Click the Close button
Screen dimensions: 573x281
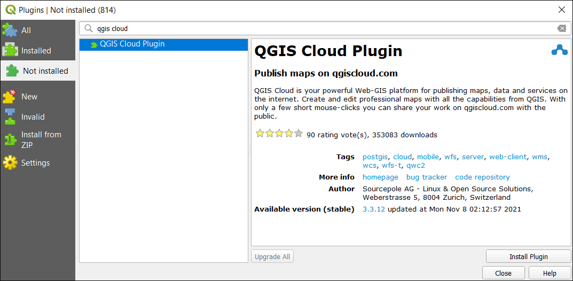(x=503, y=273)
